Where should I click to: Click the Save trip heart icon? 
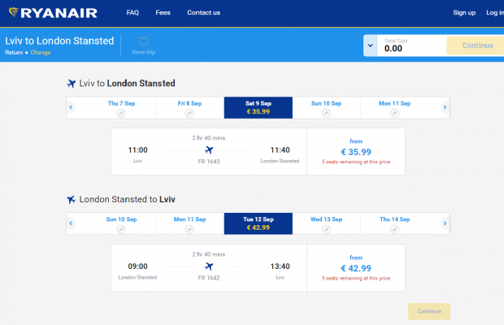(143, 41)
